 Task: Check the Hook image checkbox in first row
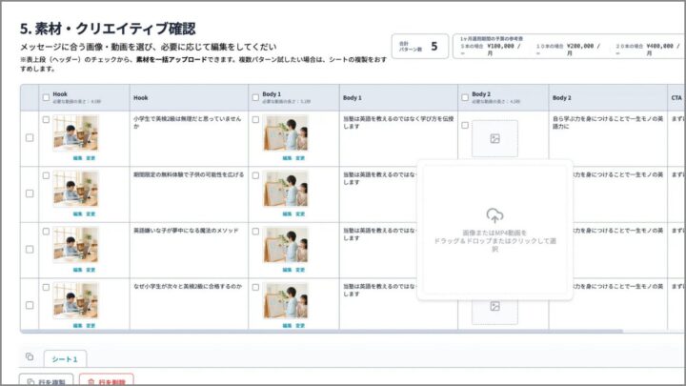click(46, 119)
